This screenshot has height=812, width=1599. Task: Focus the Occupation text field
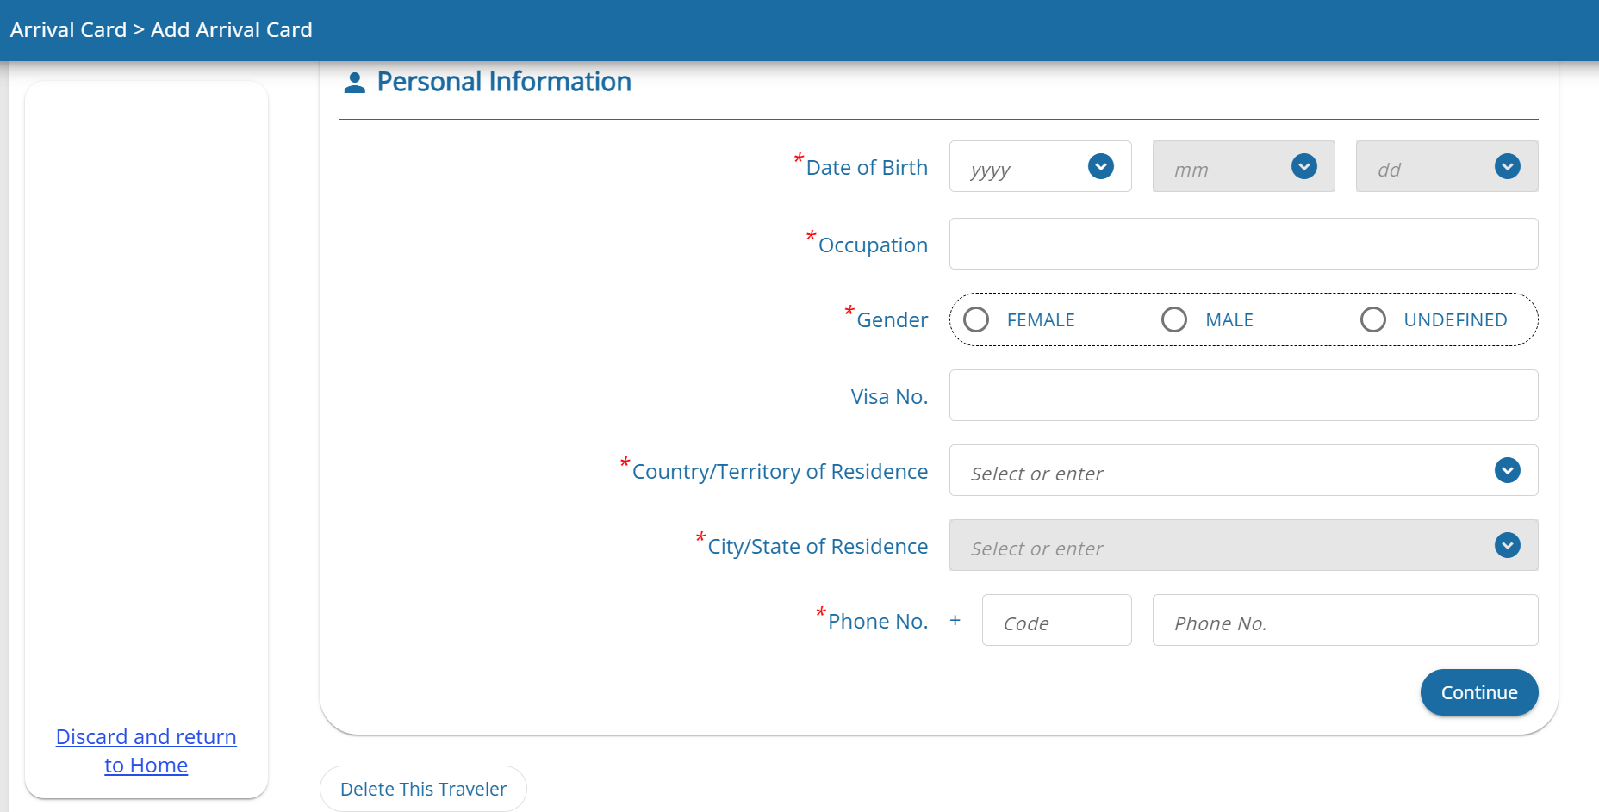tap(1243, 244)
